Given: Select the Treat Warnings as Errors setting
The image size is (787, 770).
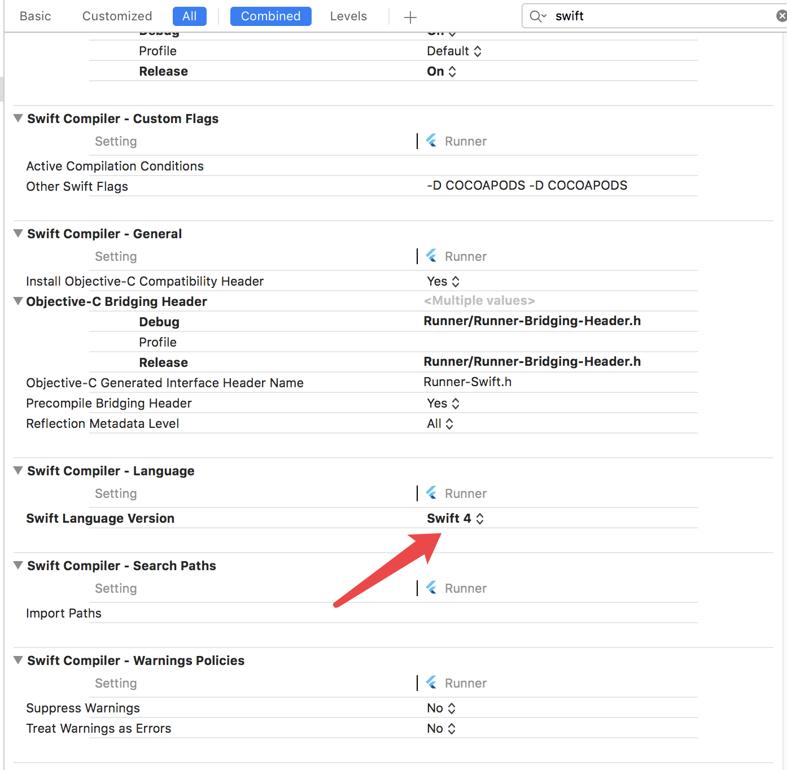Looking at the screenshot, I should click(98, 728).
